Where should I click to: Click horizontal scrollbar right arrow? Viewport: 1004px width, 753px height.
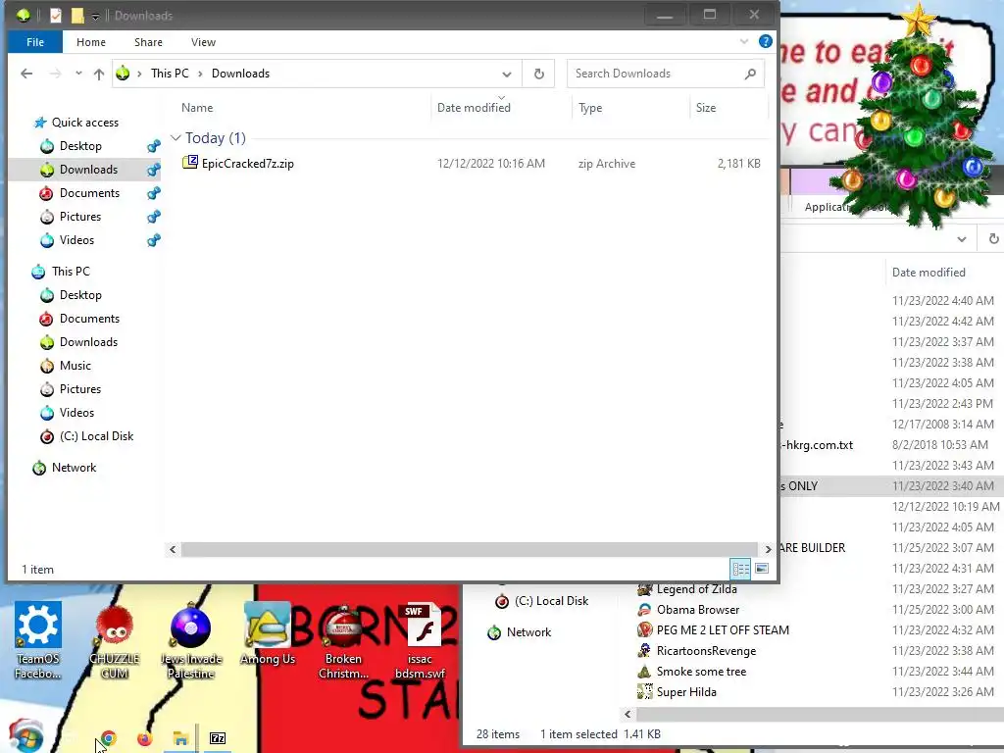click(768, 549)
